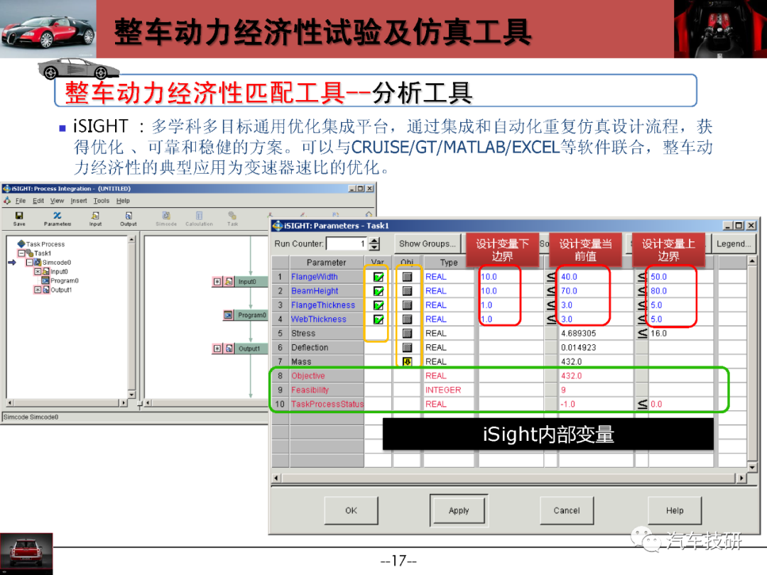Open the Insert menu
The image size is (767, 575).
79,201
